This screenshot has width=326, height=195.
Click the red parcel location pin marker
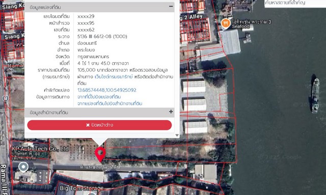[100, 154]
